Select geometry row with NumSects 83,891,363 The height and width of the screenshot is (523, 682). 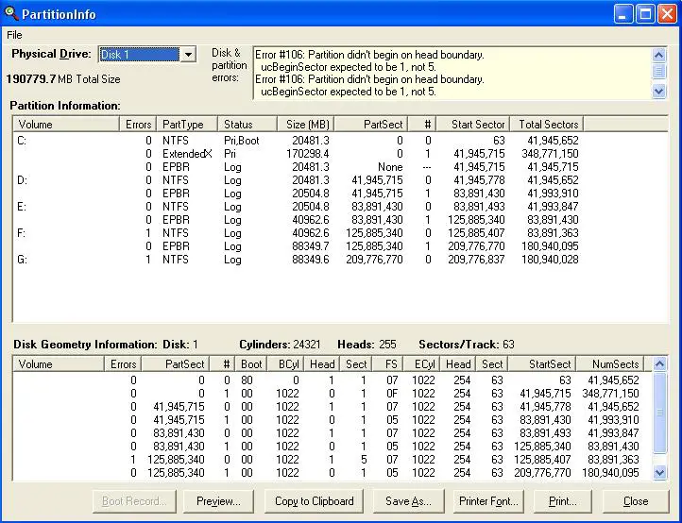[332, 460]
